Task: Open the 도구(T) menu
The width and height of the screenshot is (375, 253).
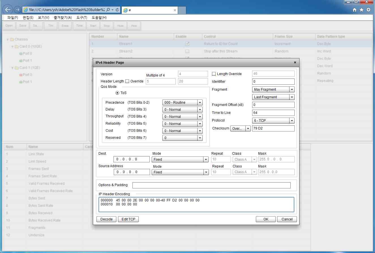Action: (x=82, y=18)
